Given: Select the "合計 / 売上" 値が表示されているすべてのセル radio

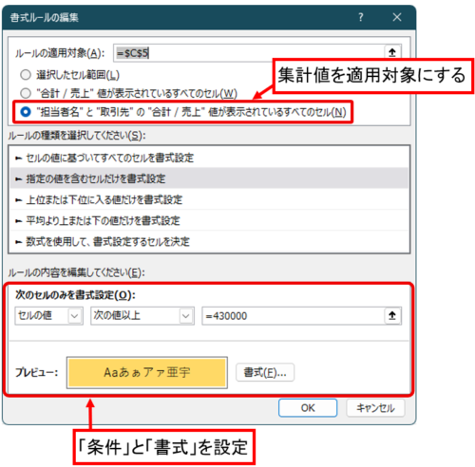Looking at the screenshot, I should tap(26, 93).
